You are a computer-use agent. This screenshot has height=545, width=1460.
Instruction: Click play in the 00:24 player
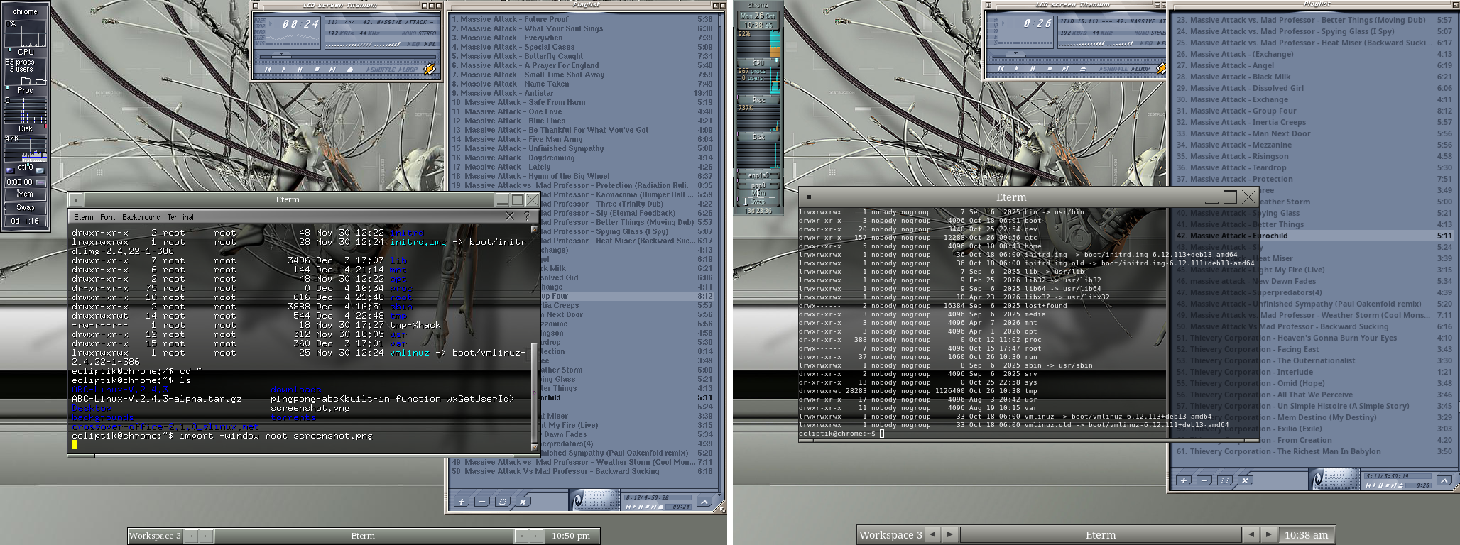[284, 69]
